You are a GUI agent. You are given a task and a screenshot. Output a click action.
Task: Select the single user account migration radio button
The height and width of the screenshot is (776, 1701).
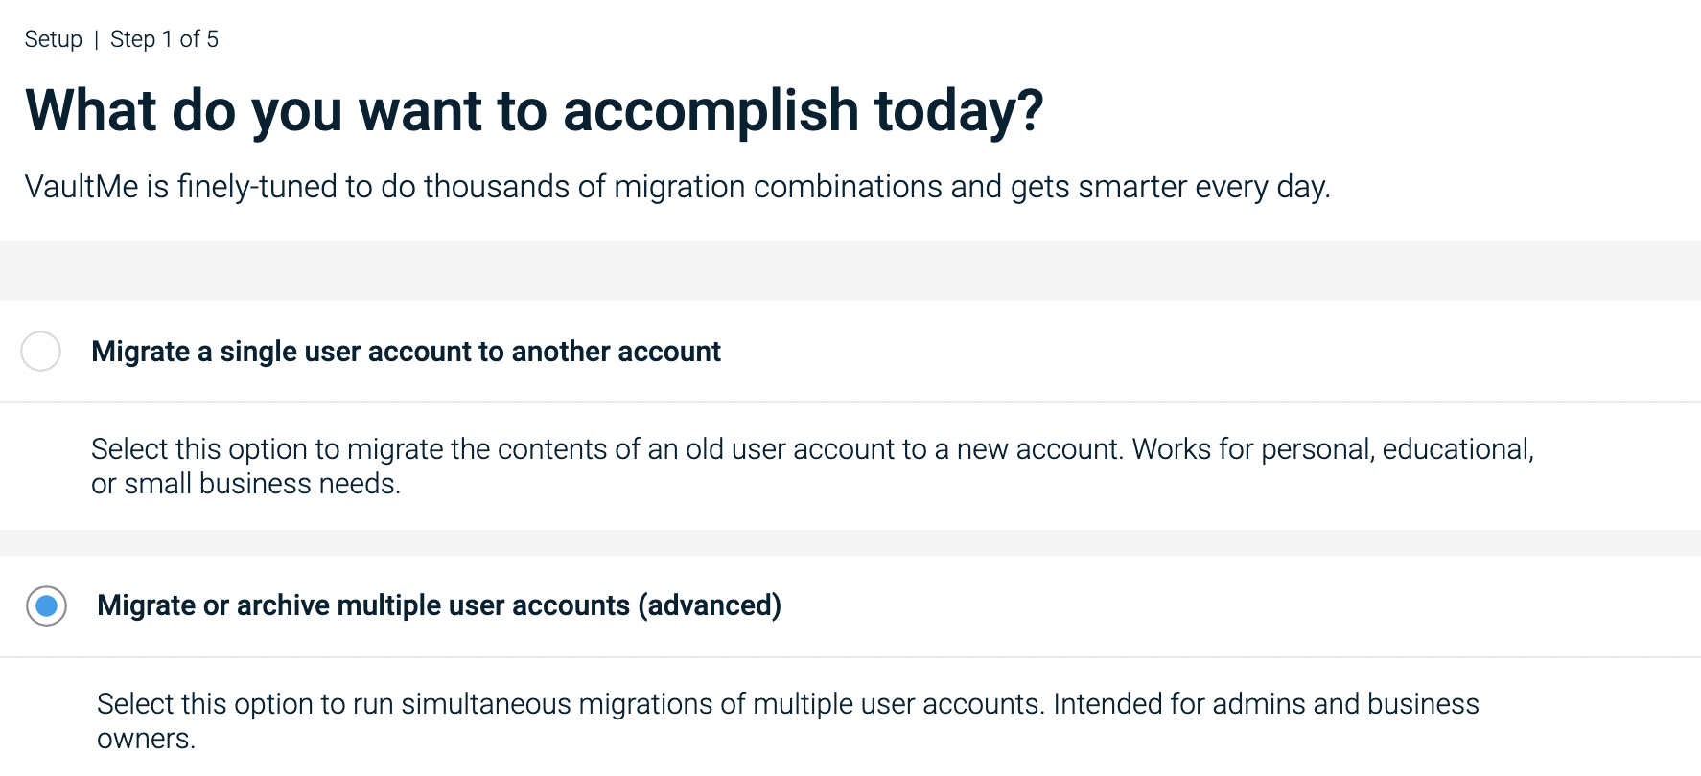coord(40,352)
